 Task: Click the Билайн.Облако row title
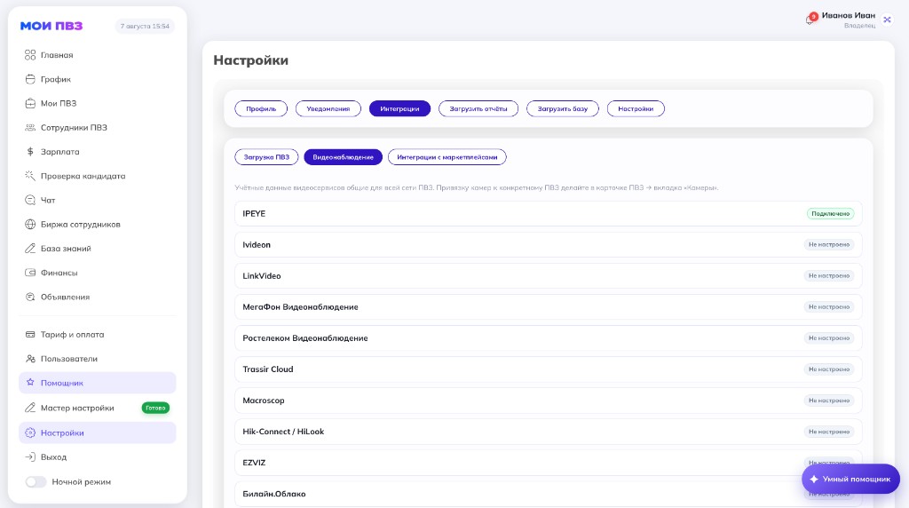pyautogui.click(x=274, y=494)
